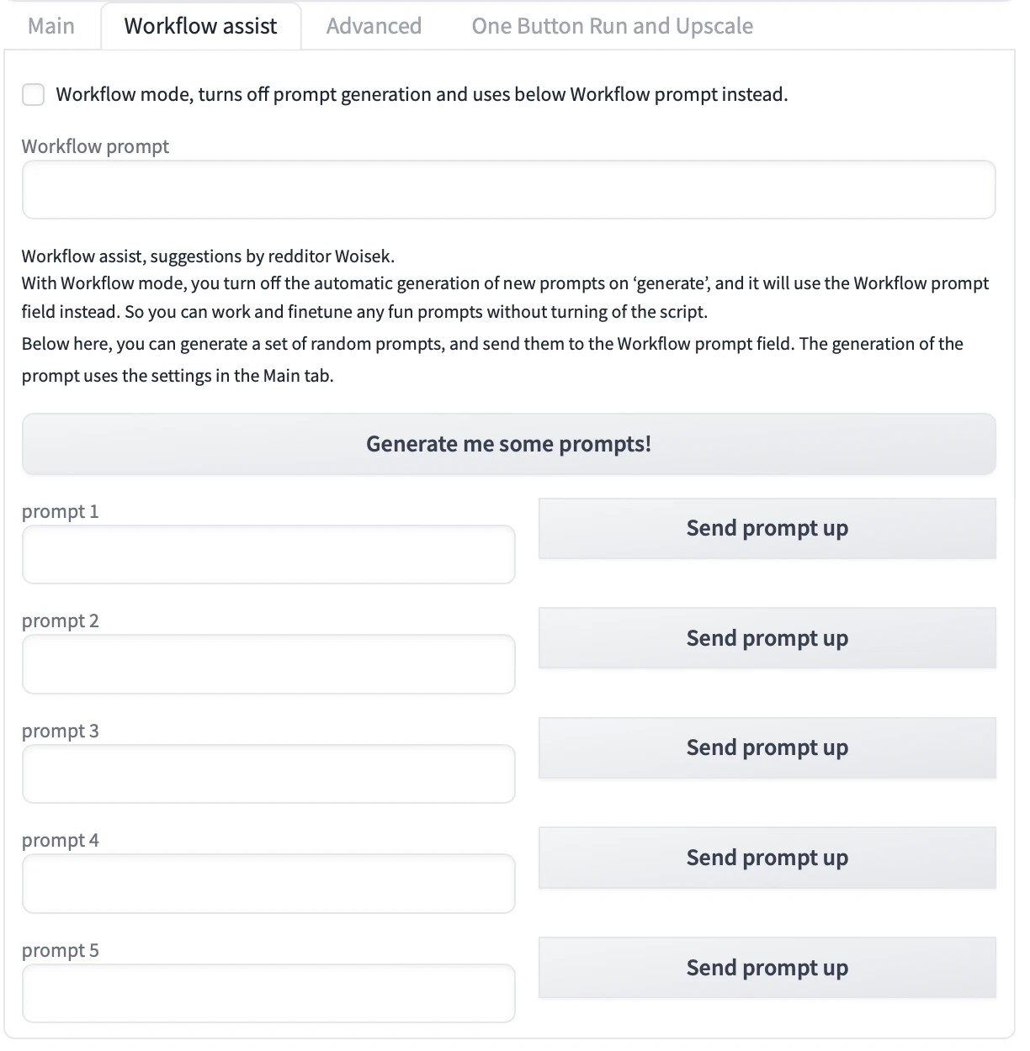The width and height of the screenshot is (1030, 1051).
Task: Send prompt 2 up
Action: [767, 638]
